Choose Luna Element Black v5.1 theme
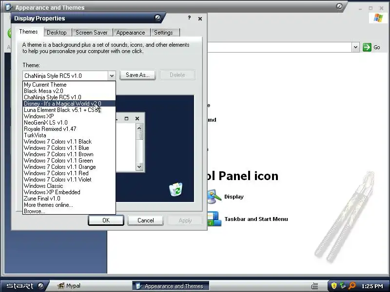 point(69,110)
